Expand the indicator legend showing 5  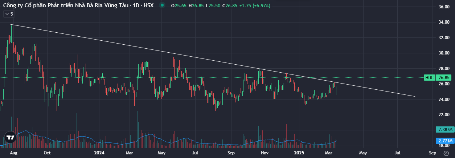[x=9, y=14]
